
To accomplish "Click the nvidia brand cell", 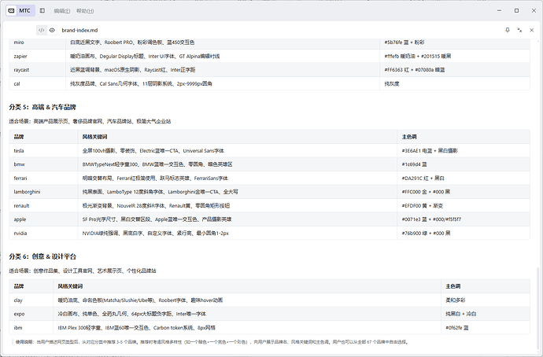I will (x=43, y=234).
